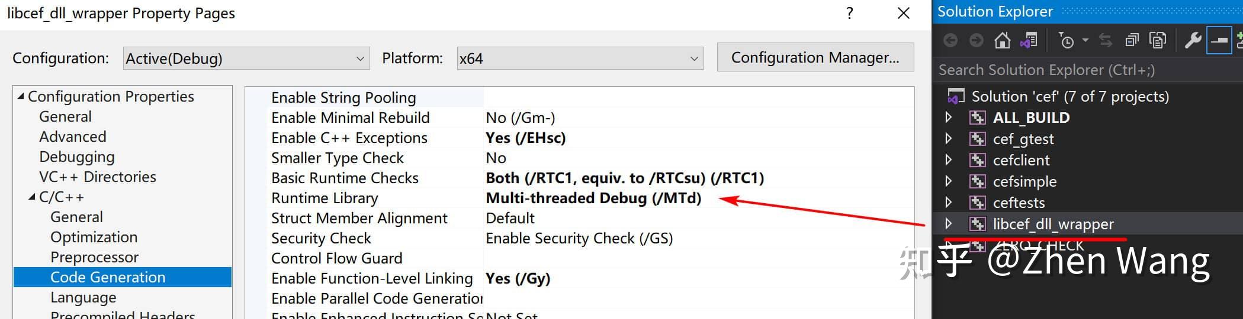Click the Home icon in Solution Explorer

1002,40
